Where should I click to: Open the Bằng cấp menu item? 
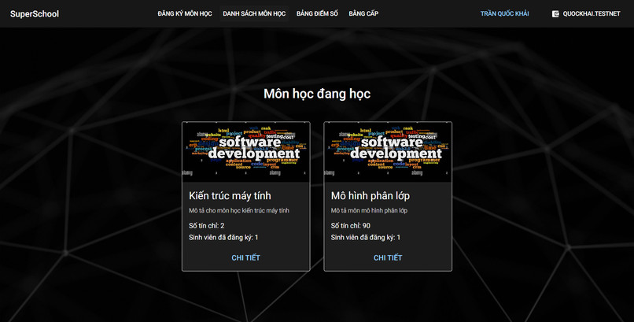point(363,13)
